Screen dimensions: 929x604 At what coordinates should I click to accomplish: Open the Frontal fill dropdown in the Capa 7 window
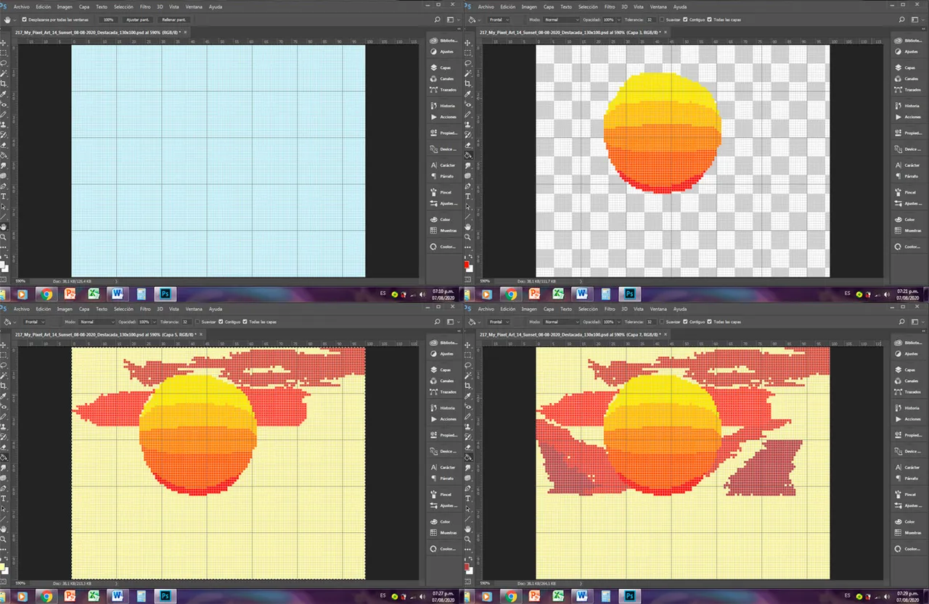(500, 322)
